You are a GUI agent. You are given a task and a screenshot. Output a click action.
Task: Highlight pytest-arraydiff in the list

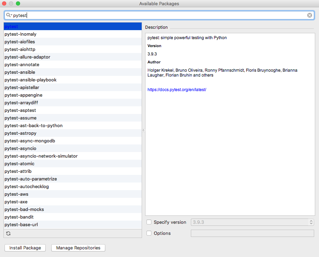pos(73,103)
